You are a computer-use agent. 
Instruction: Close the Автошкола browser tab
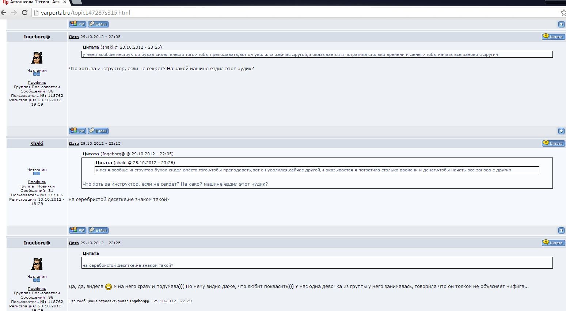point(65,2)
